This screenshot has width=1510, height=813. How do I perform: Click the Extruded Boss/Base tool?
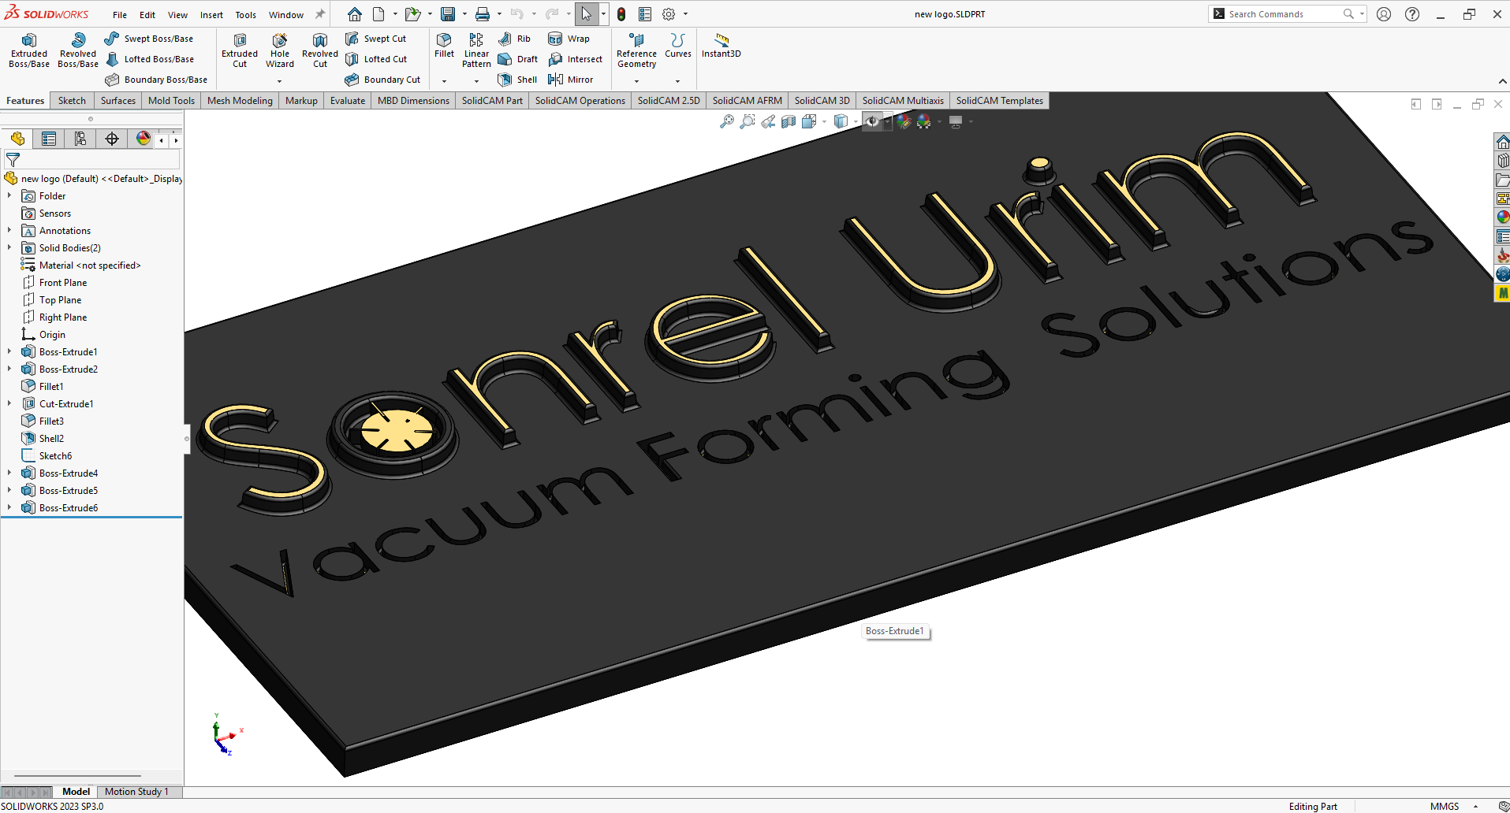(x=29, y=50)
